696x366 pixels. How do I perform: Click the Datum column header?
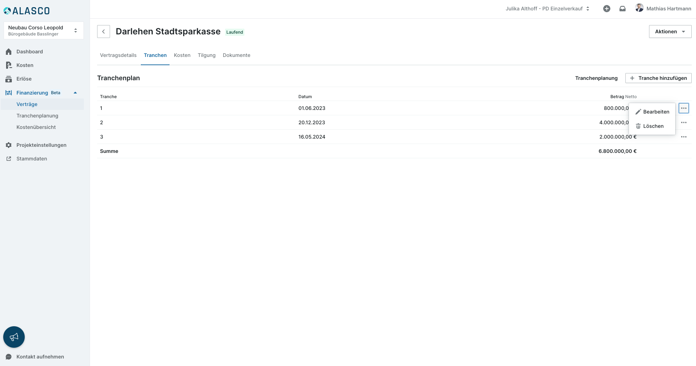(x=305, y=97)
